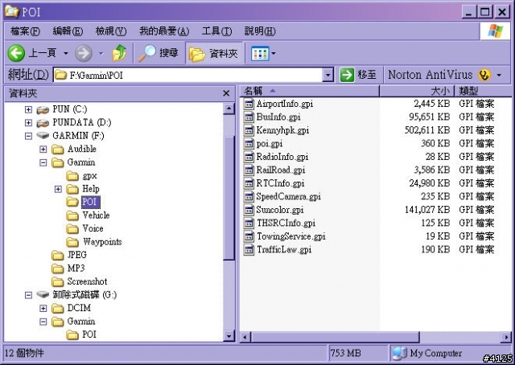This screenshot has height=365, width=515.
Task: Sort by the Name column header (名稱)
Action: pos(310,91)
